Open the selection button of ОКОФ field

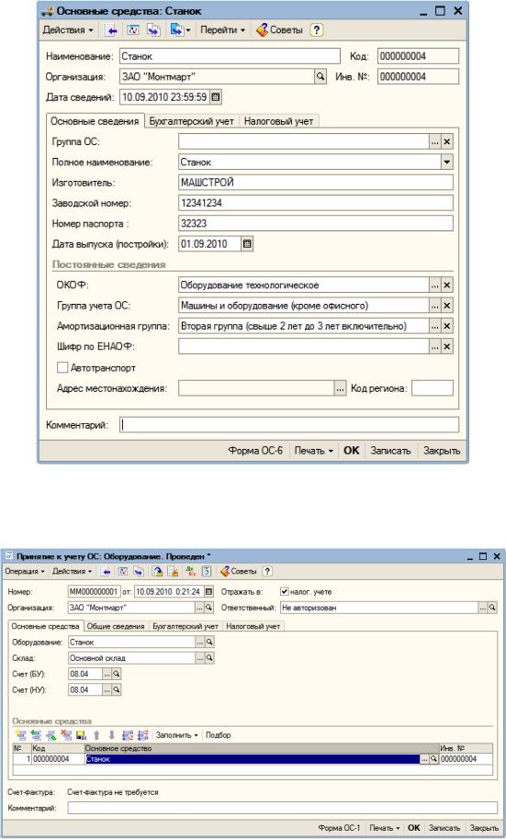(x=434, y=285)
